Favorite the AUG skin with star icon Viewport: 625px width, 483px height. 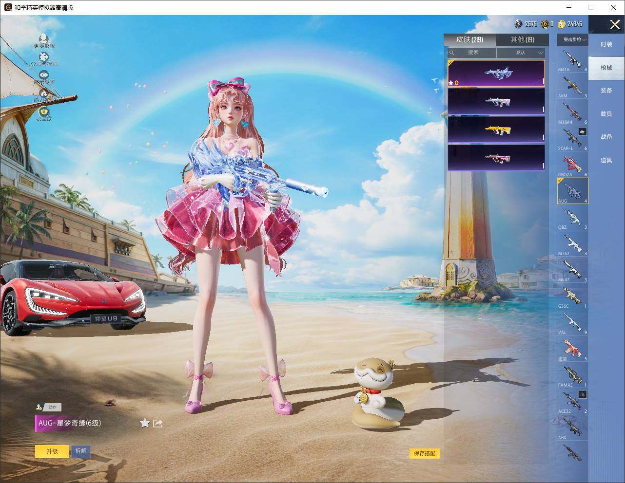coord(145,423)
